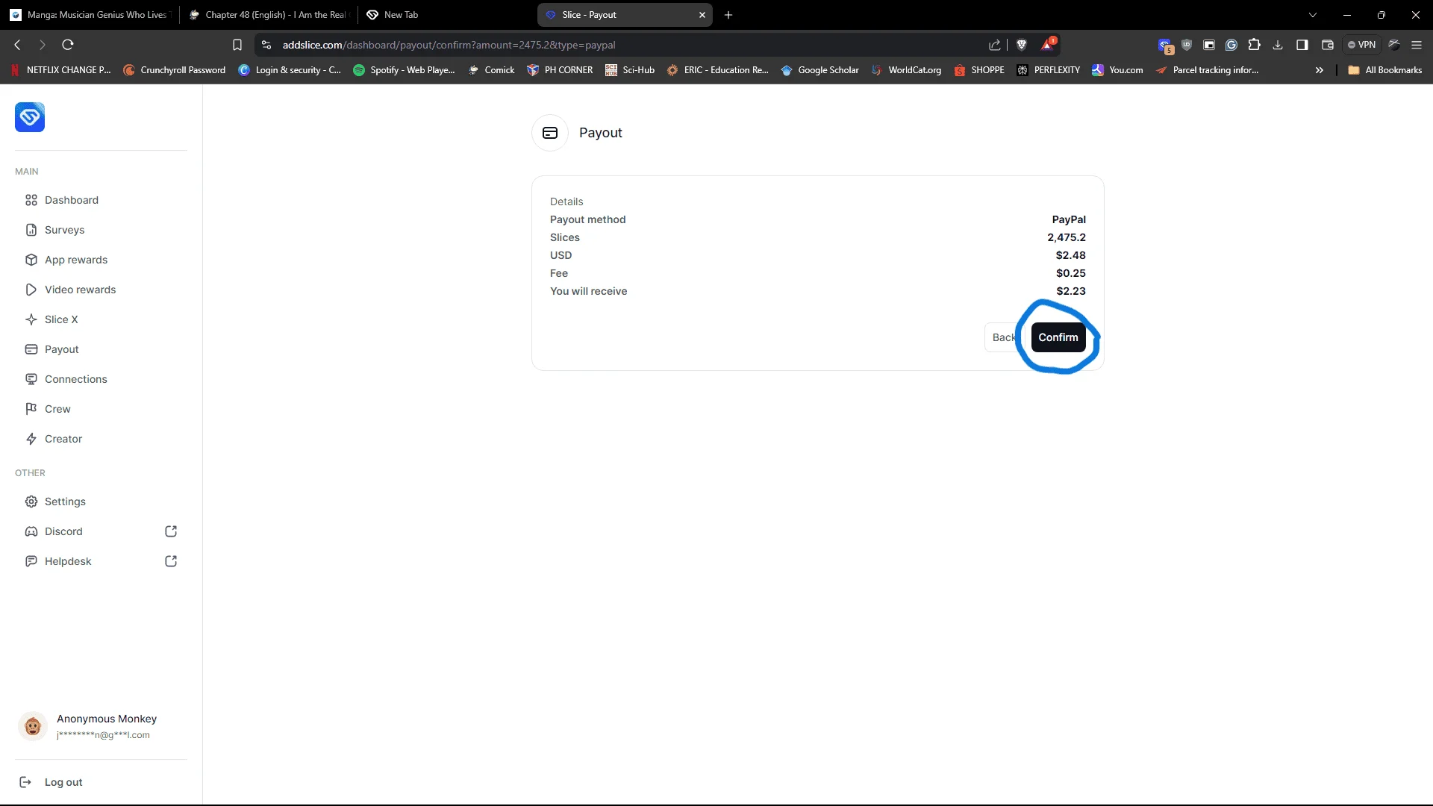This screenshot has width=1433, height=806.
Task: Open a new browser tab
Action: coord(728,14)
